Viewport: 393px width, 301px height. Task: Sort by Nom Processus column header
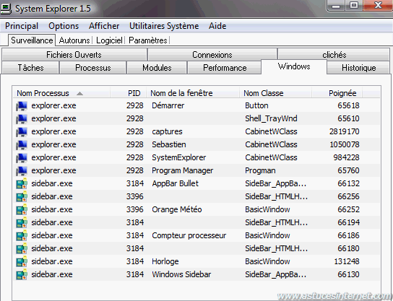tap(61, 93)
